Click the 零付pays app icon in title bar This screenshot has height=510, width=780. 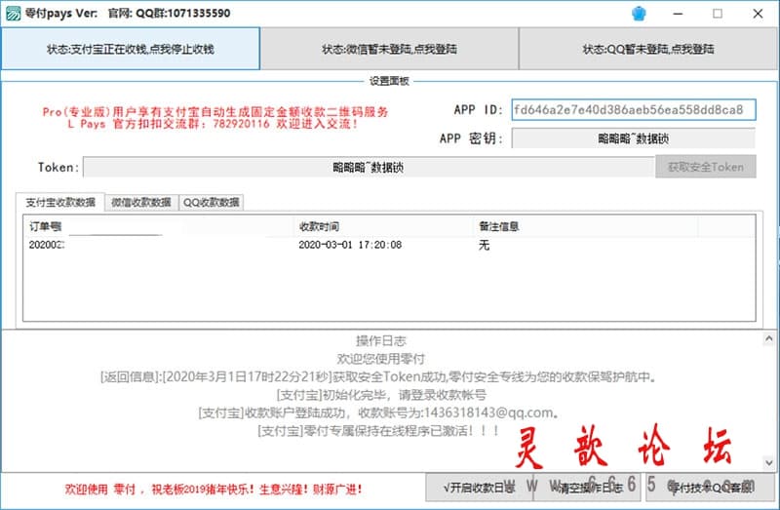coord(13,14)
